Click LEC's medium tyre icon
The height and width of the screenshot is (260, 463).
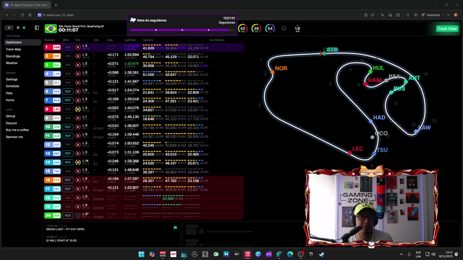tap(78, 109)
